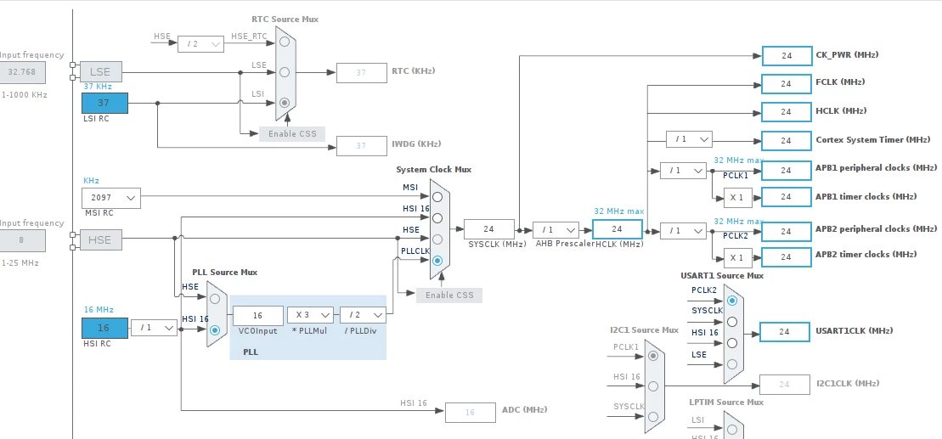Open the HSE_RTC / 2 divider dropdown

(200, 44)
